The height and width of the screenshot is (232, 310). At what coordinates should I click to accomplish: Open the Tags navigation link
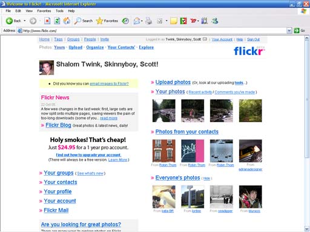pos(58,39)
